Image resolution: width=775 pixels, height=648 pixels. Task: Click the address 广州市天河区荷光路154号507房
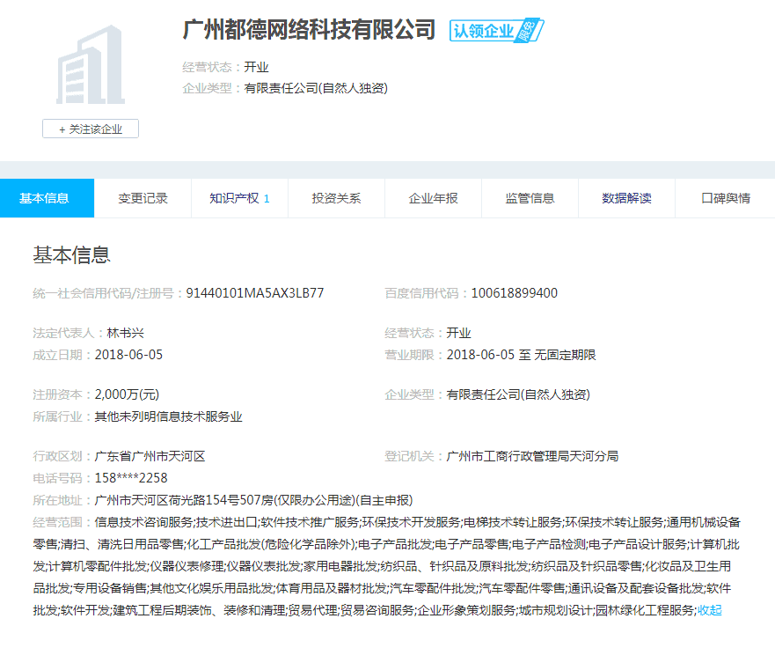point(184,500)
